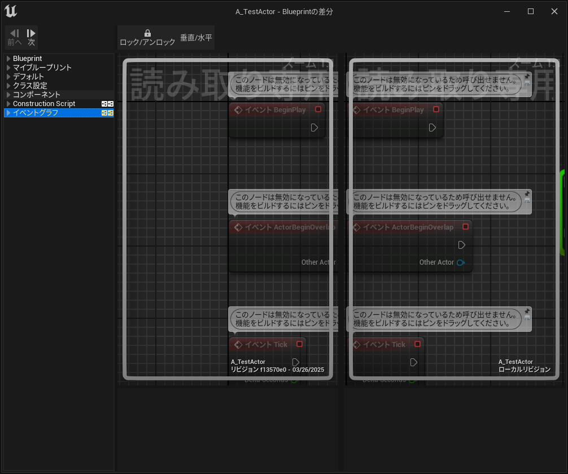Toggle pin on right ActorBeginOverlap comment bubble
This screenshot has height=474, width=568.
pos(527,194)
